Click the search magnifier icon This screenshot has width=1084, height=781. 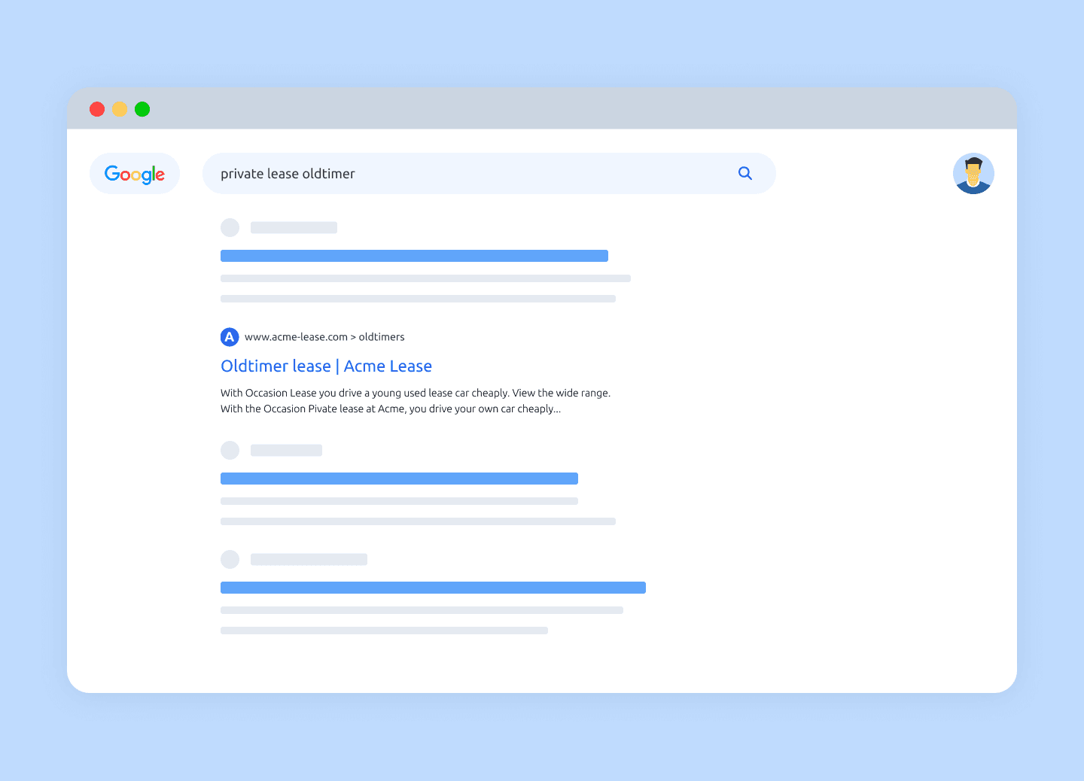coord(745,173)
